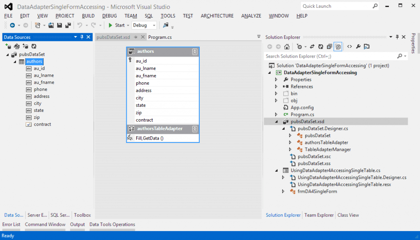The width and height of the screenshot is (420, 240).
Task: Switch to the Team Explorer panel
Action: pyautogui.click(x=319, y=215)
